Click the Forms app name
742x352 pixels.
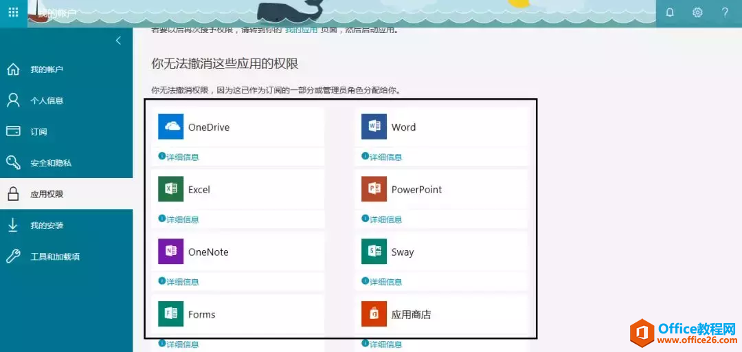[201, 315]
